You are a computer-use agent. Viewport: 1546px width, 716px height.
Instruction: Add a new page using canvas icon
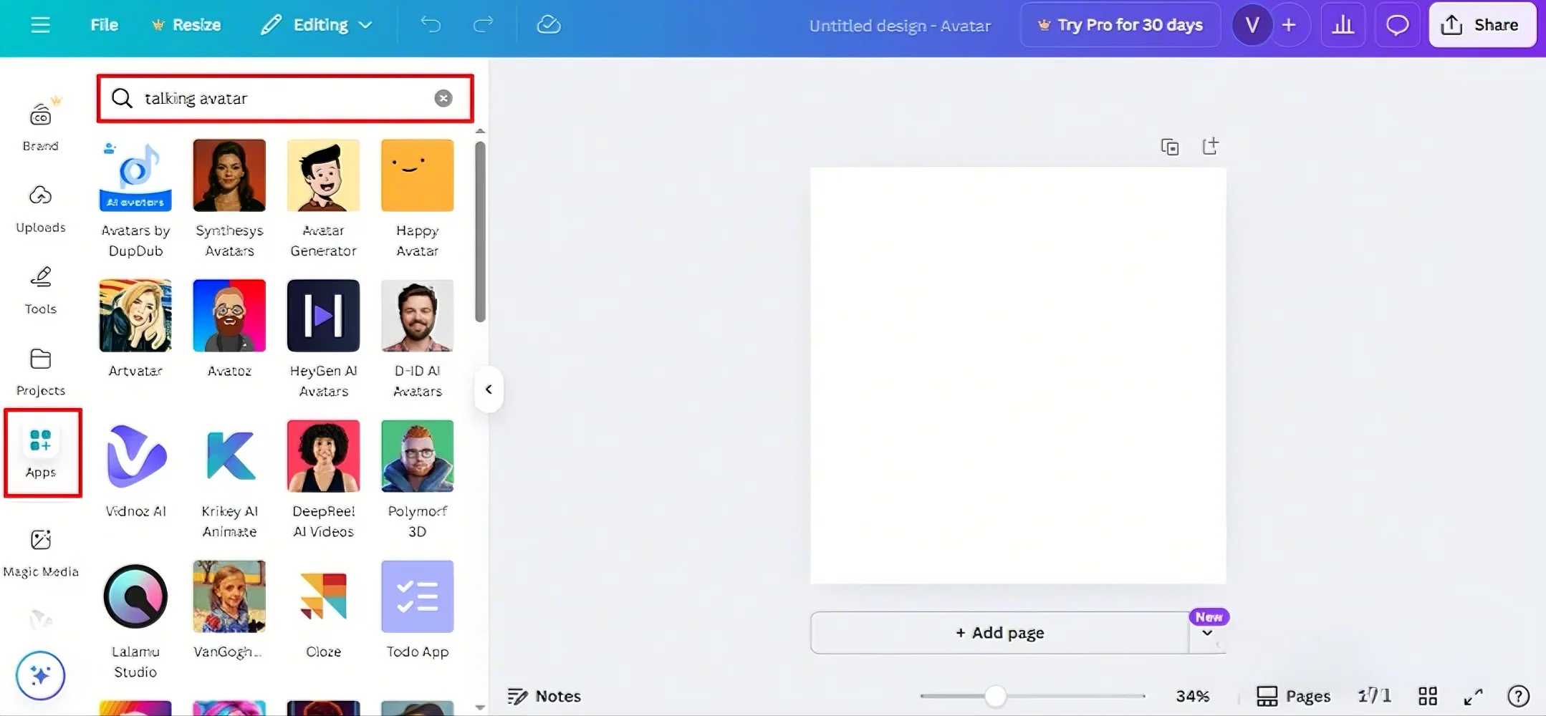(x=1210, y=146)
